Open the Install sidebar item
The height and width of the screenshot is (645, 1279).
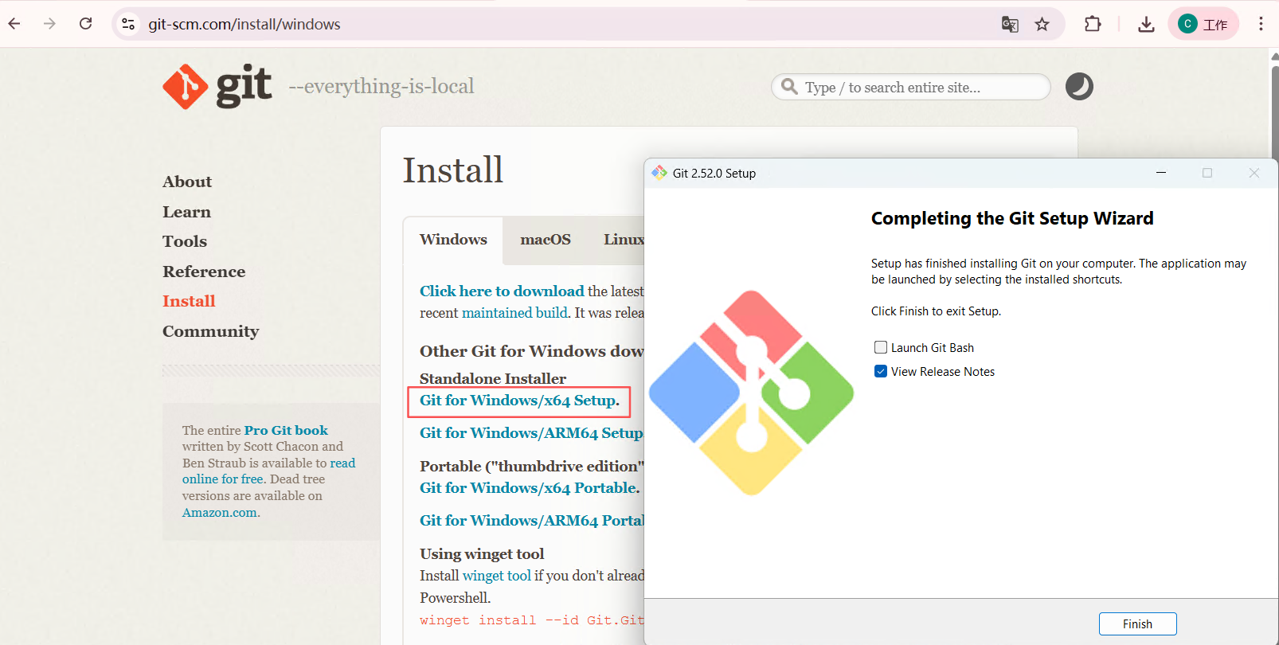click(x=189, y=301)
